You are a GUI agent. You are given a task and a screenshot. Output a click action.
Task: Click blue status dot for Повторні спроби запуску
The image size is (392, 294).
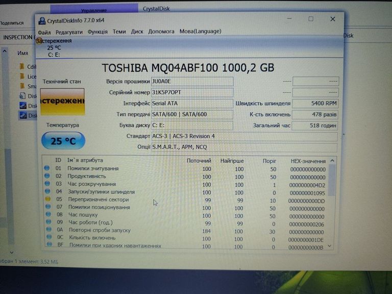coord(49,229)
